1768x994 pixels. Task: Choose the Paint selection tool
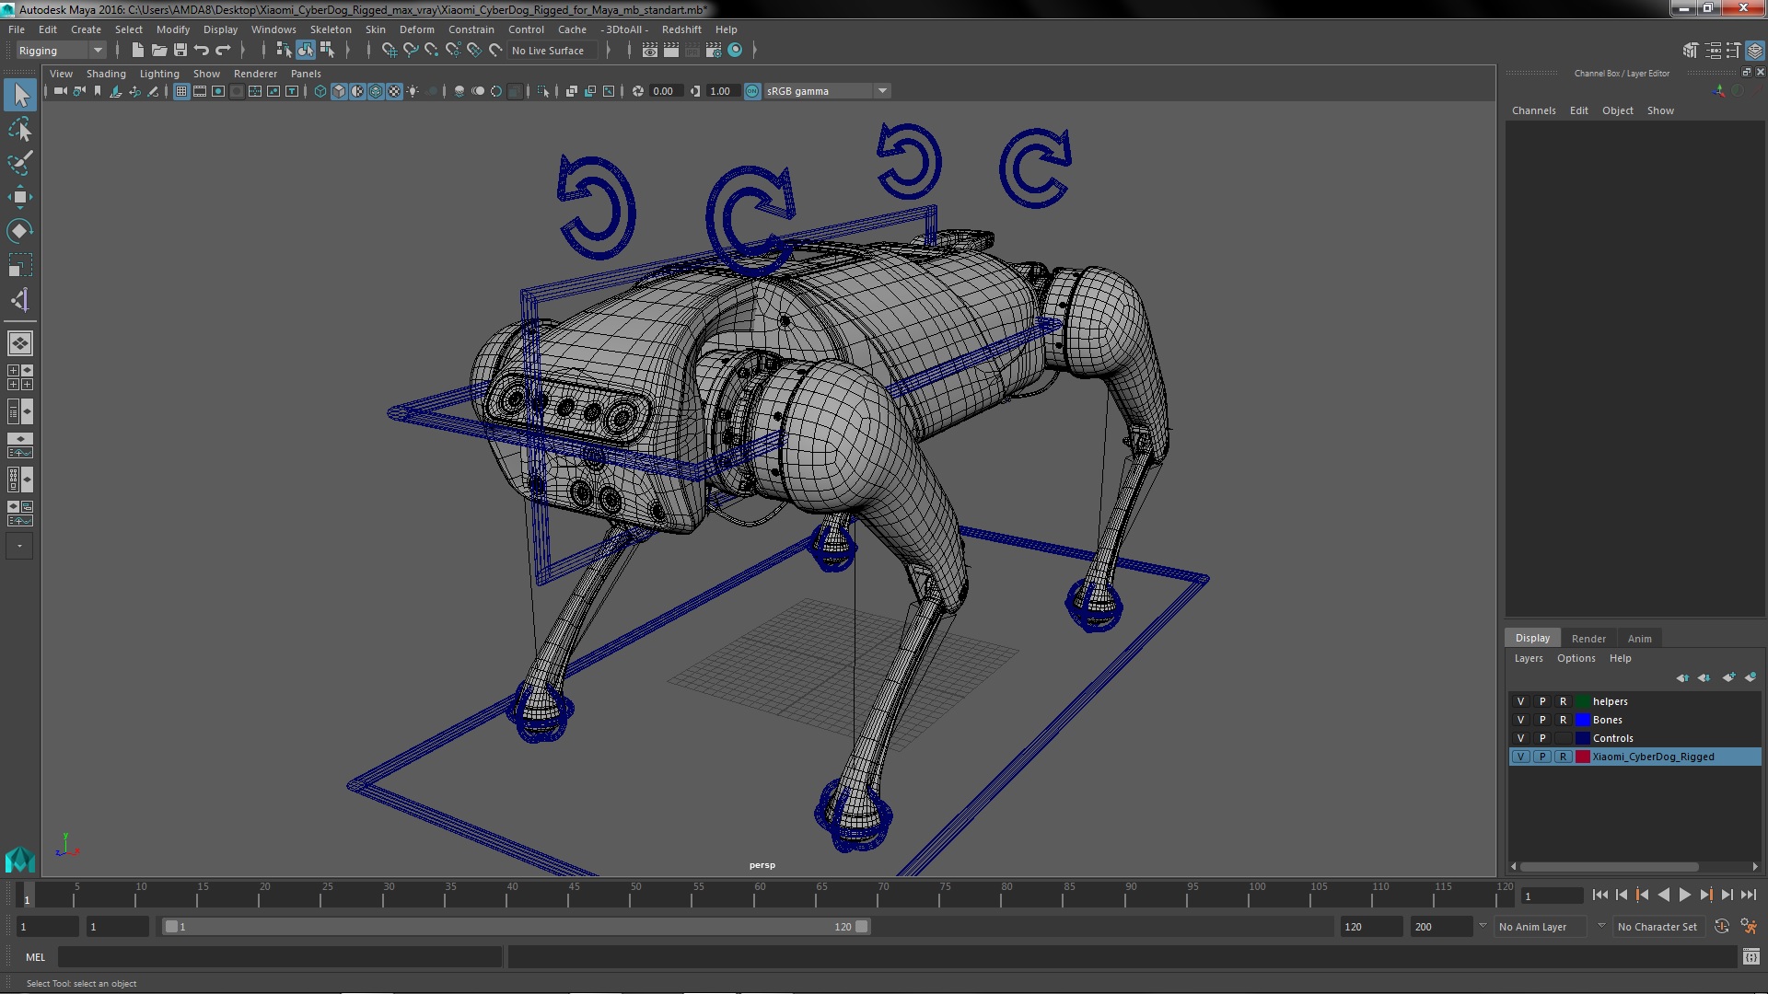pyautogui.click(x=20, y=164)
